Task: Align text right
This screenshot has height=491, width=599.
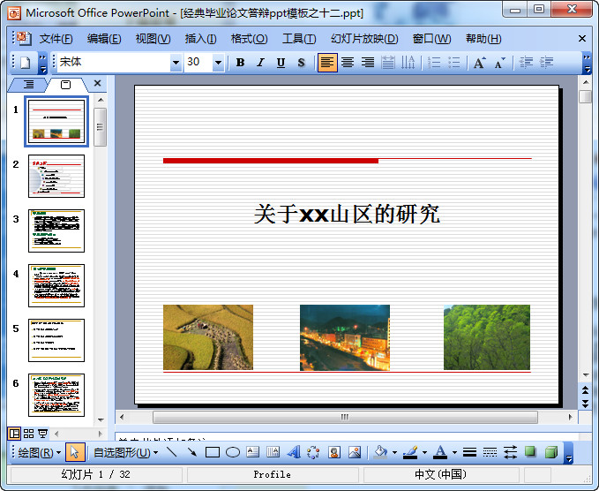Action: click(x=368, y=63)
